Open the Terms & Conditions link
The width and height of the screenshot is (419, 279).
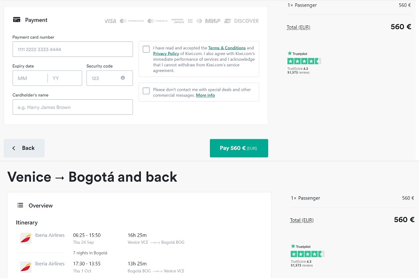pos(227,48)
